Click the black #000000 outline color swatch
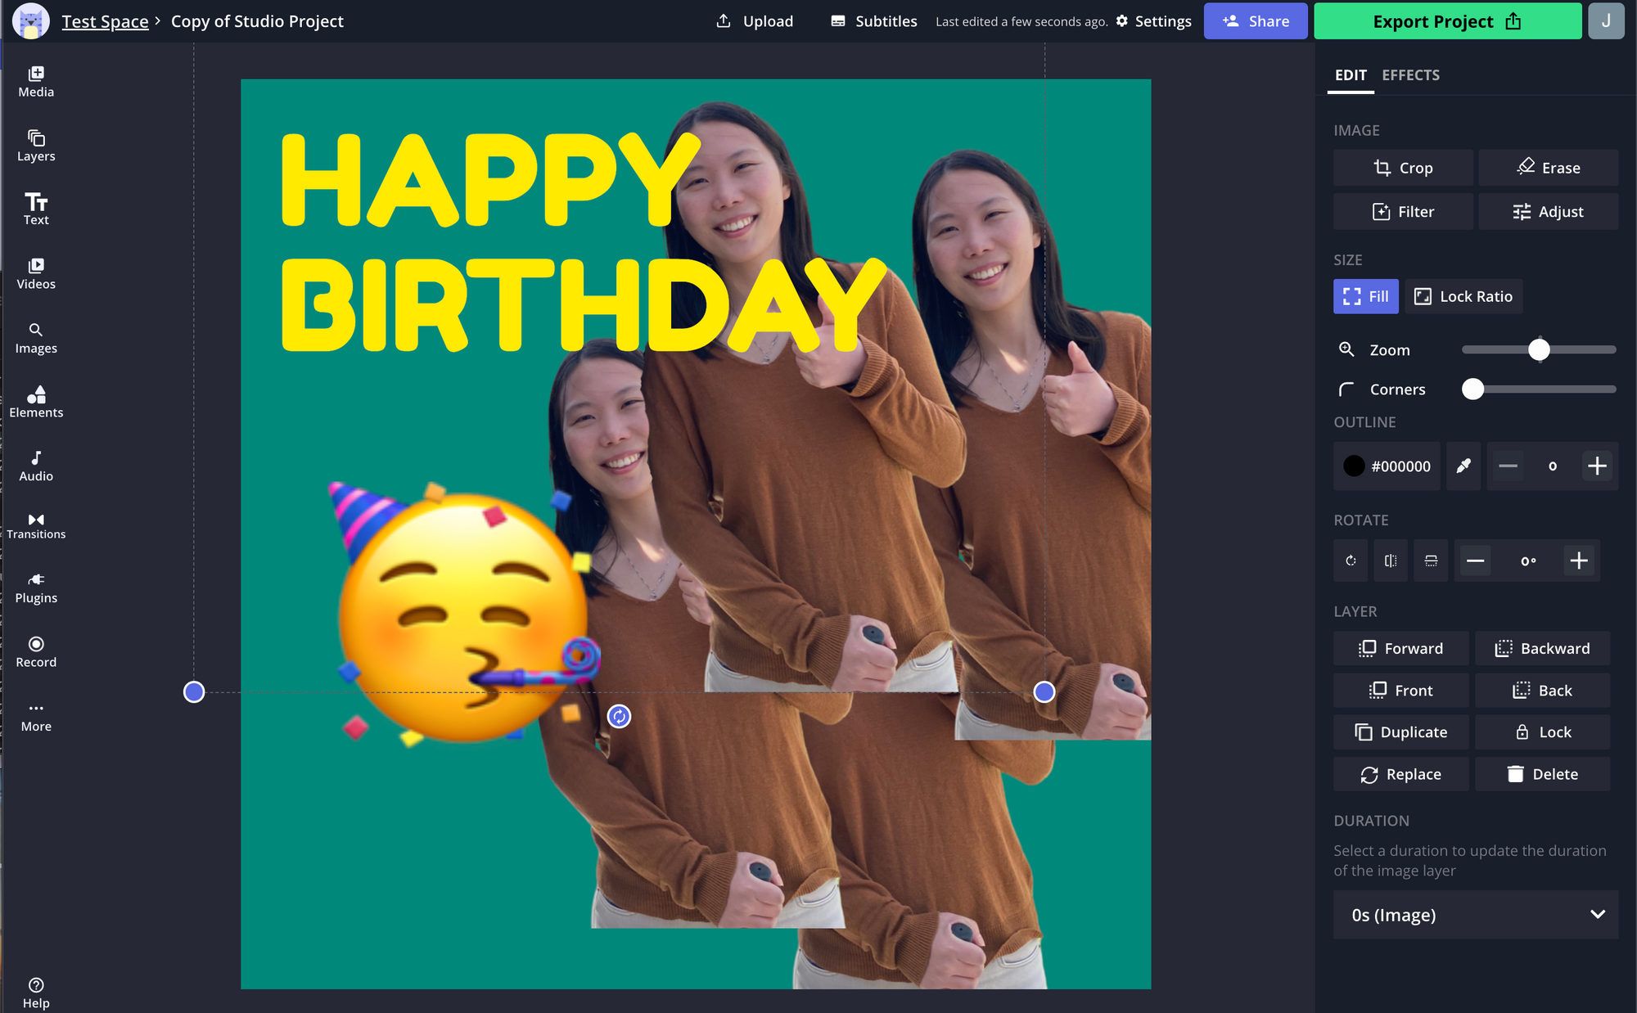 point(1355,466)
